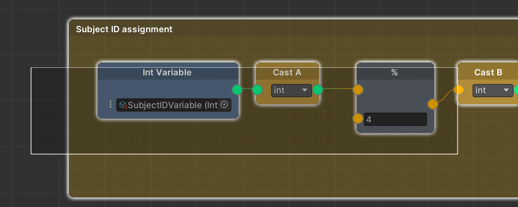The width and height of the screenshot is (518, 207).
Task: Open the Cast A int type dropdown
Action: pyautogui.click(x=291, y=90)
